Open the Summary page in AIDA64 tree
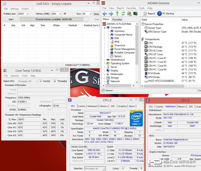201x171 pixels. click(x=119, y=31)
